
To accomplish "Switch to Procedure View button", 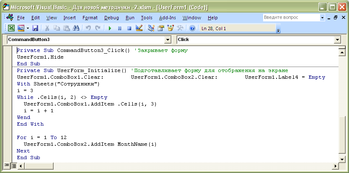I will 7,165.
